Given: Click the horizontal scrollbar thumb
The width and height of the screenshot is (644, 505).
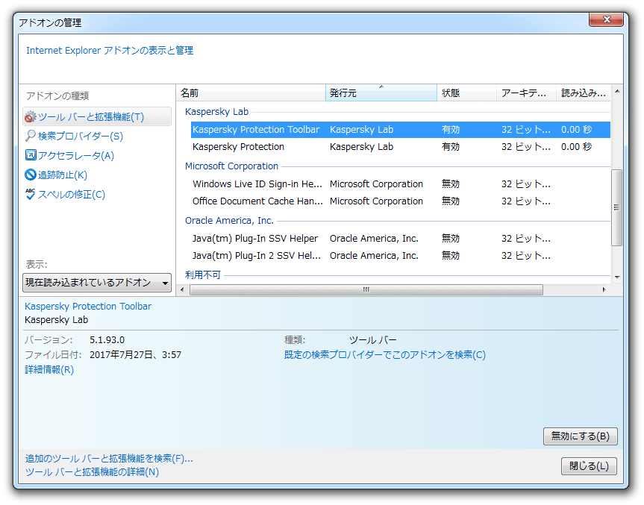Looking at the screenshot, I should (x=366, y=290).
